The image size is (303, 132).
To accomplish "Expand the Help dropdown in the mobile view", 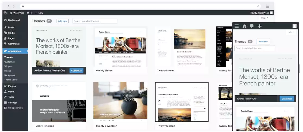I will coord(291,32).
